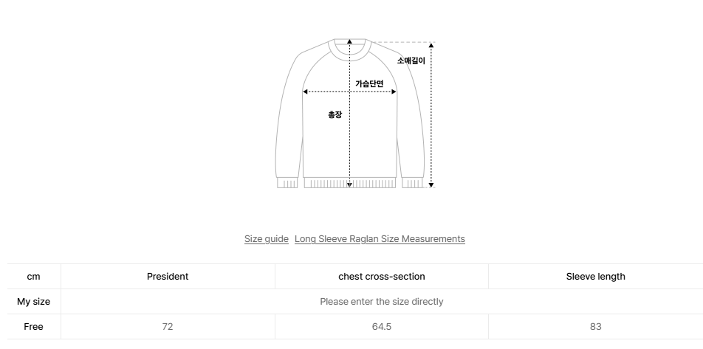Select the My size row label
This screenshot has height=349, width=703.
coord(34,302)
